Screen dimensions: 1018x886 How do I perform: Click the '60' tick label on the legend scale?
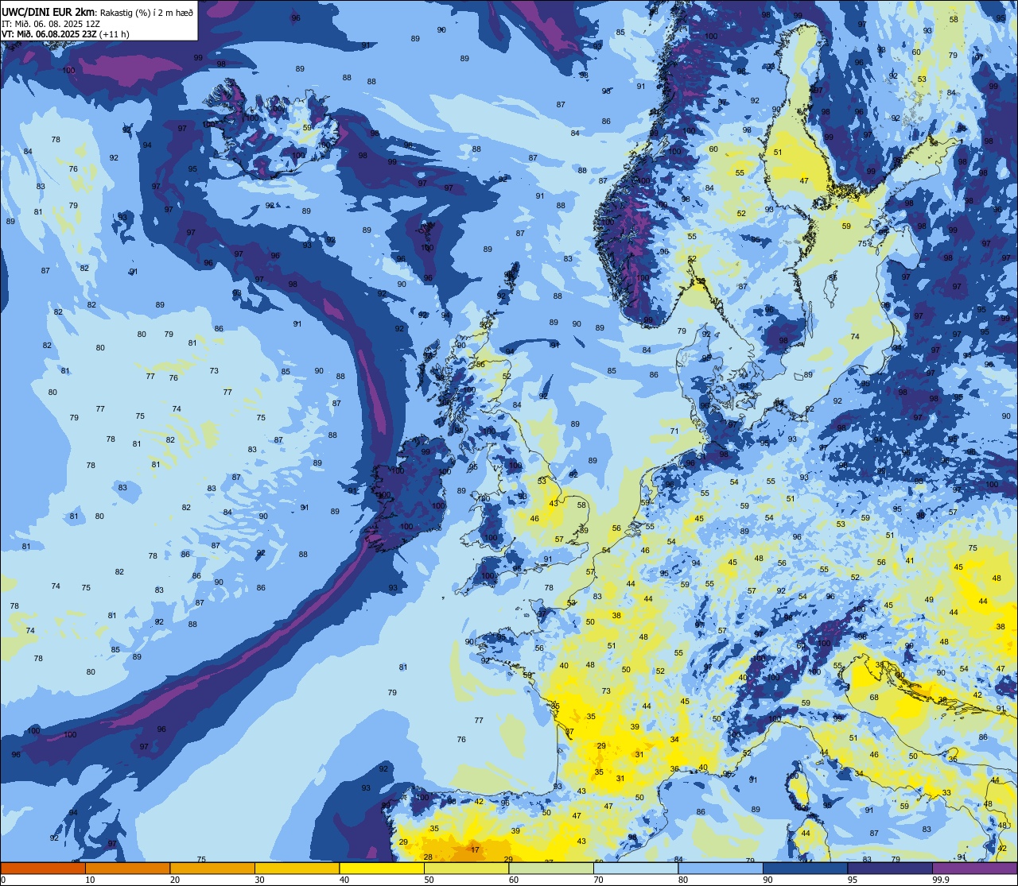tap(514, 880)
